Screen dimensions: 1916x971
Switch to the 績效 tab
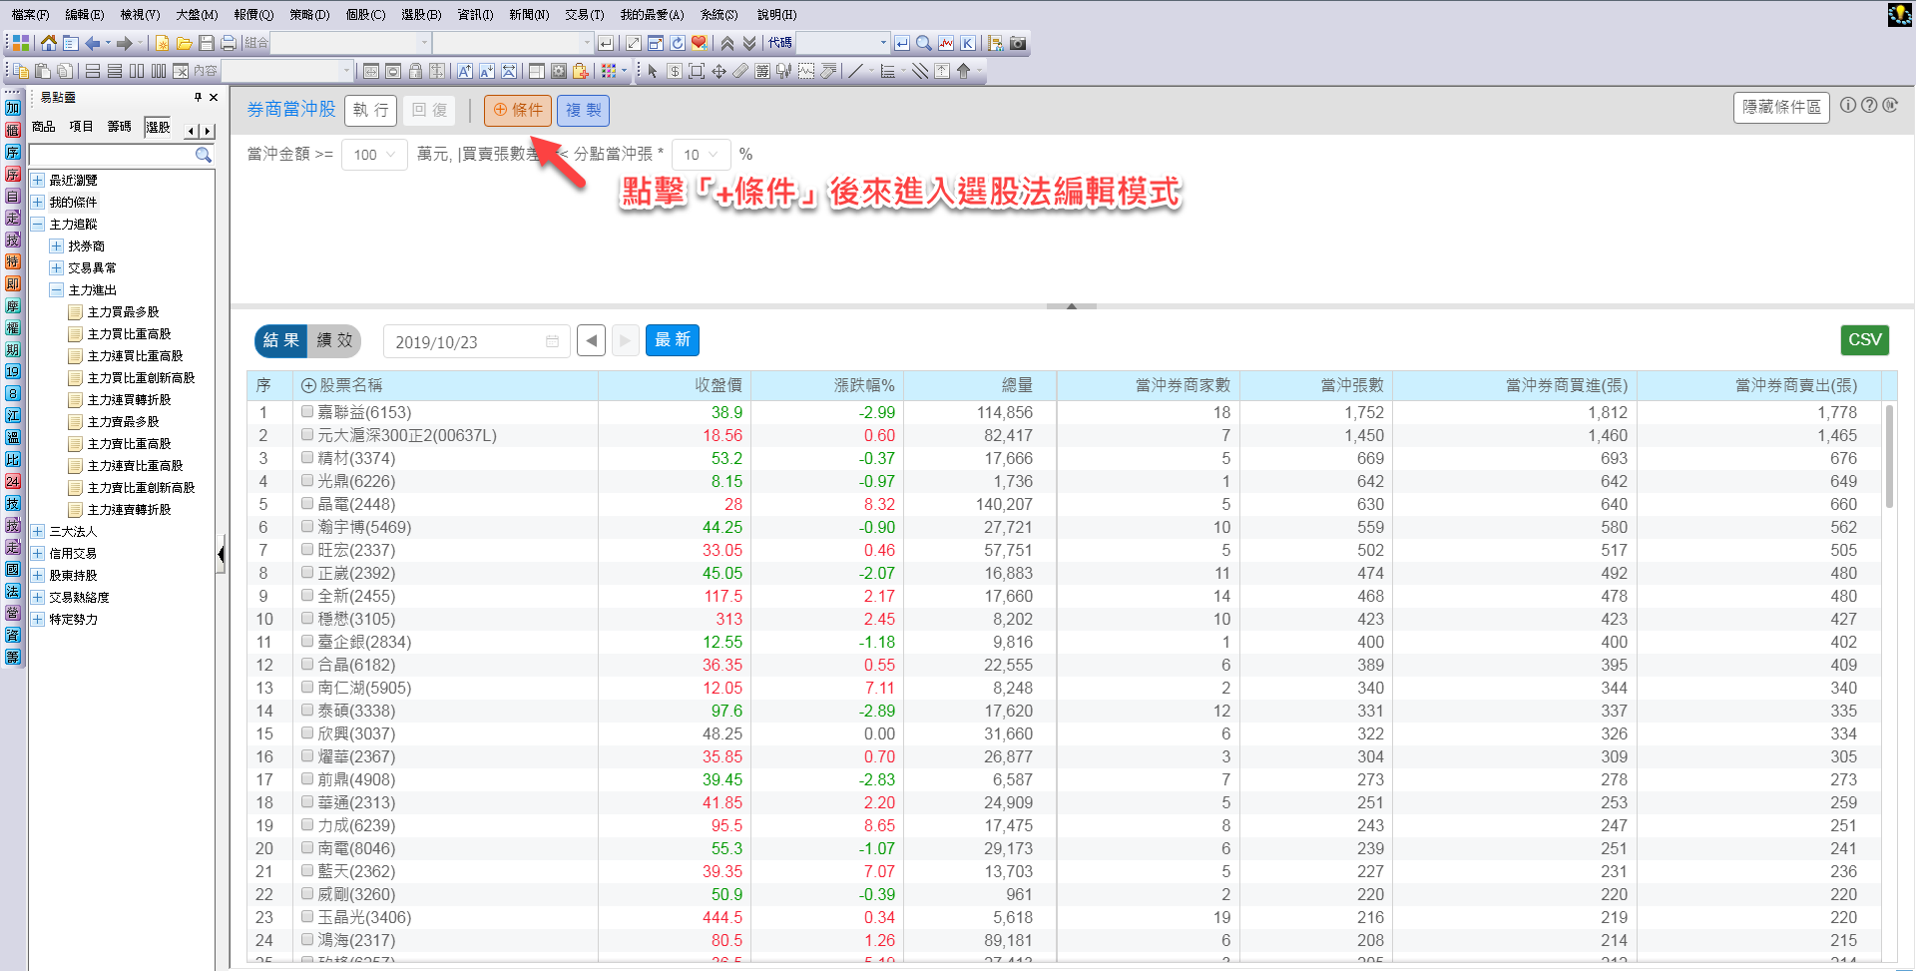pos(334,340)
